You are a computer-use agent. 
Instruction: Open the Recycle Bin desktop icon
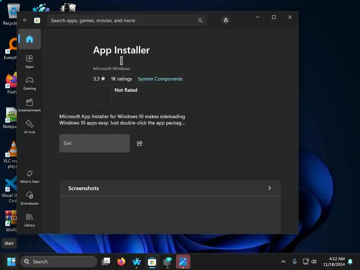coord(10,14)
